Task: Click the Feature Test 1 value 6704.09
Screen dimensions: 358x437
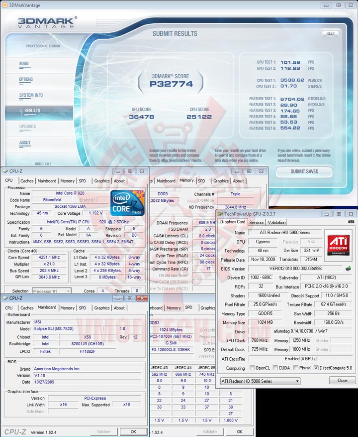Action: click(292, 99)
